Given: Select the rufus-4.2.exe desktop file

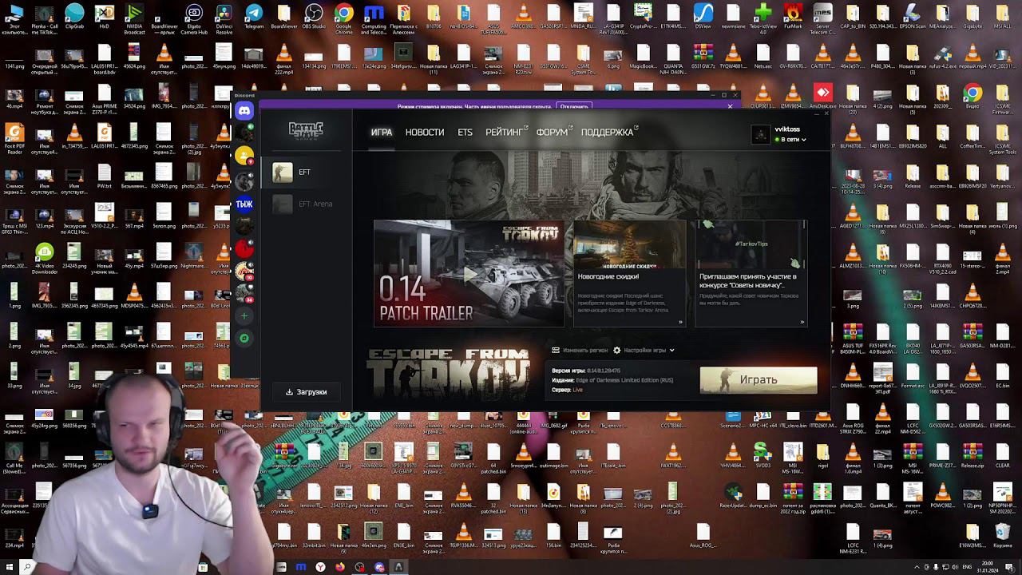Looking at the screenshot, I should (943, 57).
